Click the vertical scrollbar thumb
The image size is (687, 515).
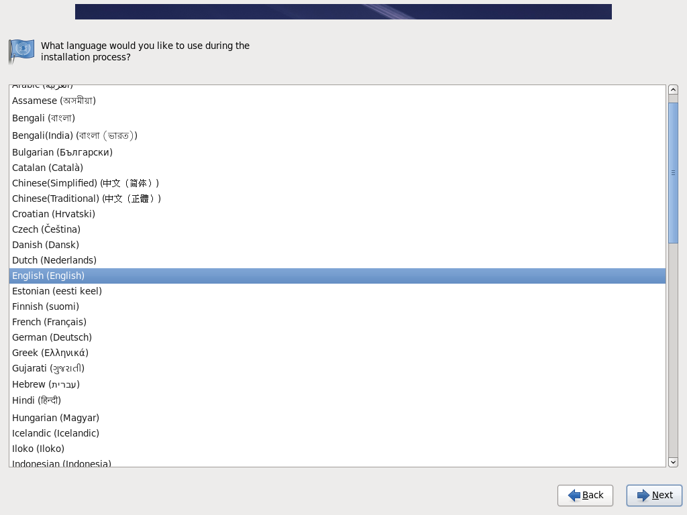click(673, 173)
